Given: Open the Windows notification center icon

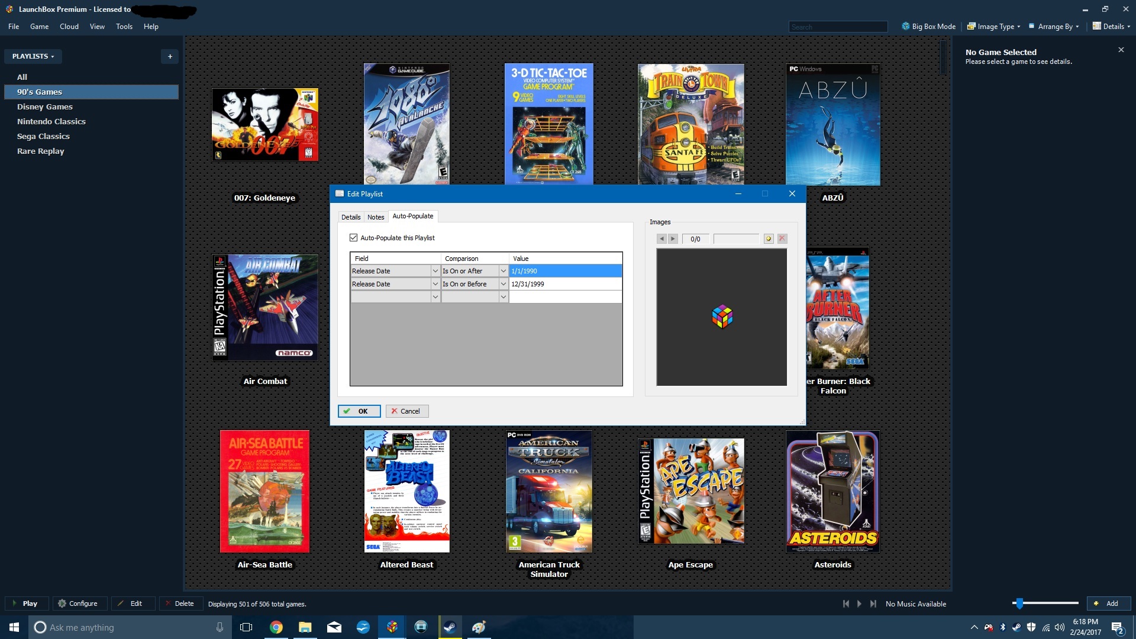Looking at the screenshot, I should (1117, 627).
